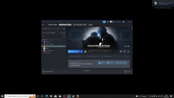Open Aim Lab in library list
This screenshot has width=174, height=98.
tap(48, 42)
